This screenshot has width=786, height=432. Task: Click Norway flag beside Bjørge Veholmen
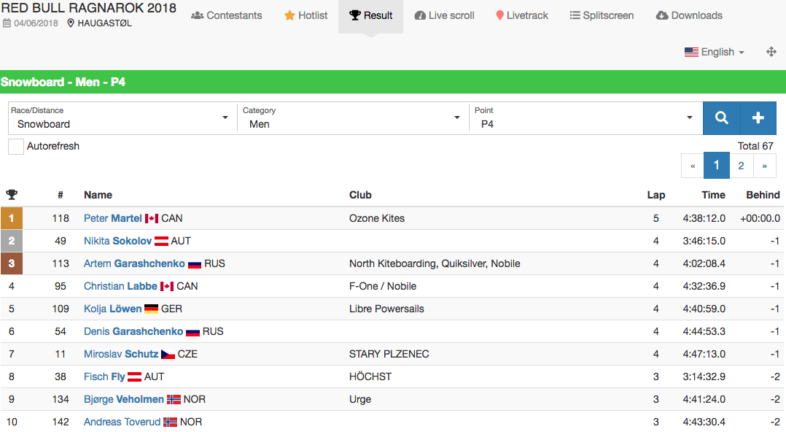pos(174,399)
